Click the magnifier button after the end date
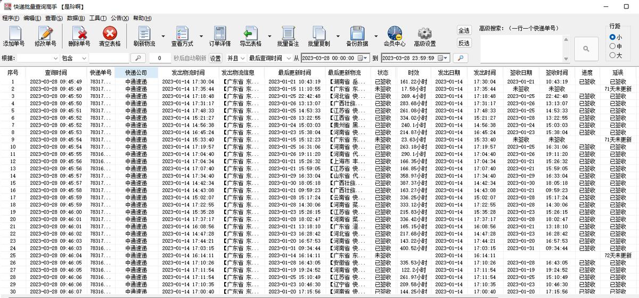The image size is (639, 298). pyautogui.click(x=460, y=58)
